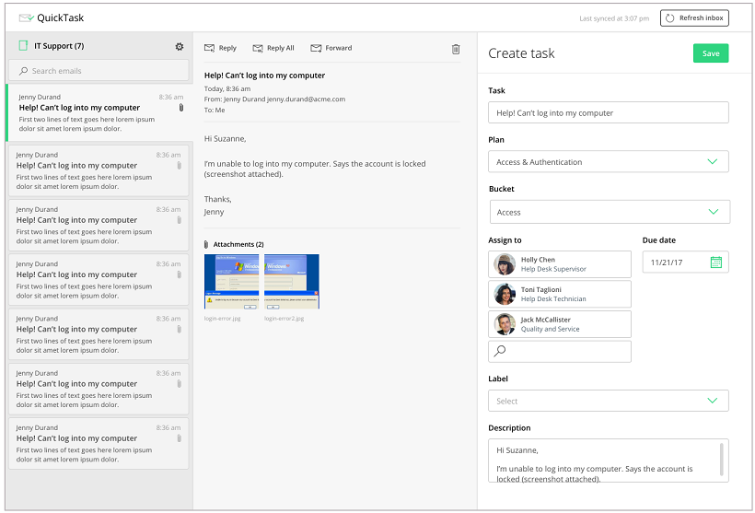The image size is (755, 513).
Task: Click the Reply All envelope icon
Action: [x=258, y=48]
